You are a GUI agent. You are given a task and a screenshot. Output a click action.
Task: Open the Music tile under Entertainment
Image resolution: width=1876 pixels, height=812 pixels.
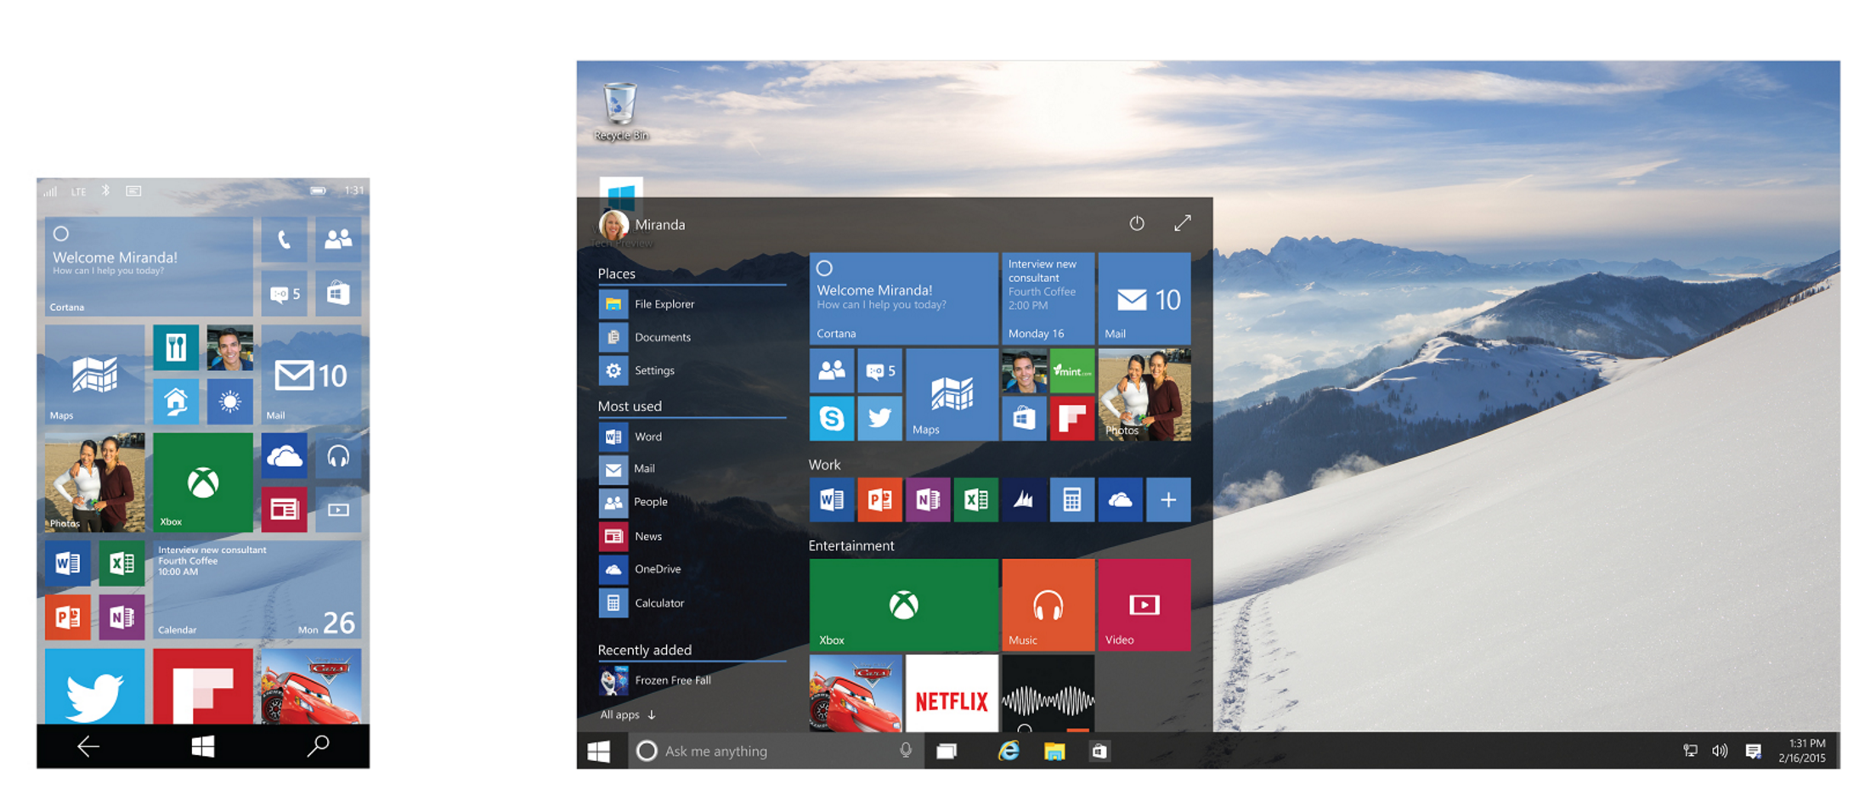[x=1048, y=605]
